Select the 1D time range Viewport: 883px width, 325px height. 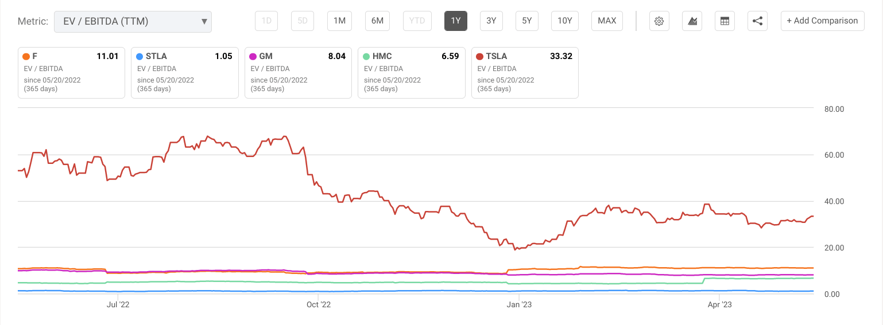pos(266,21)
